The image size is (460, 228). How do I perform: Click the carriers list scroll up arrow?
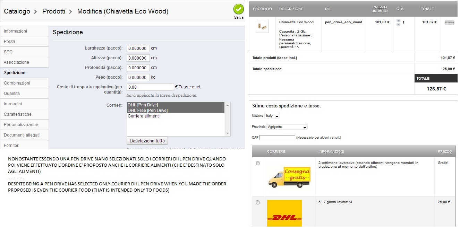point(228,105)
